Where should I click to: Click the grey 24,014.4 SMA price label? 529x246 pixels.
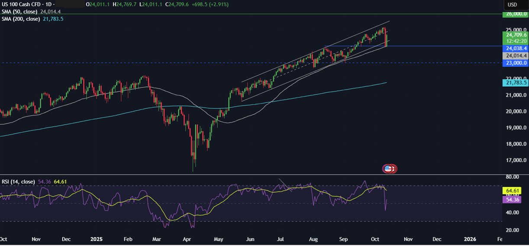515,56
